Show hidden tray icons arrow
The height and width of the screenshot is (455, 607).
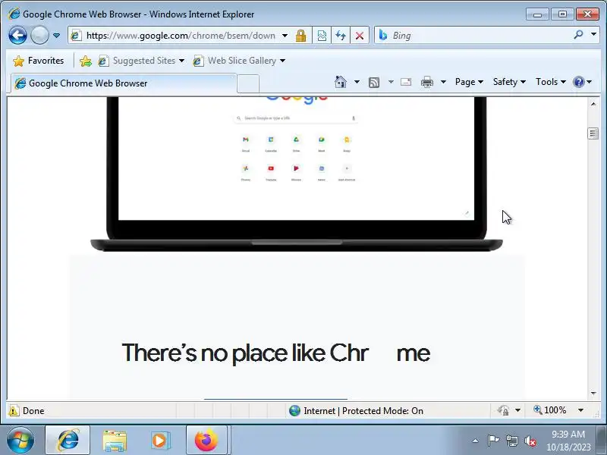point(475,441)
